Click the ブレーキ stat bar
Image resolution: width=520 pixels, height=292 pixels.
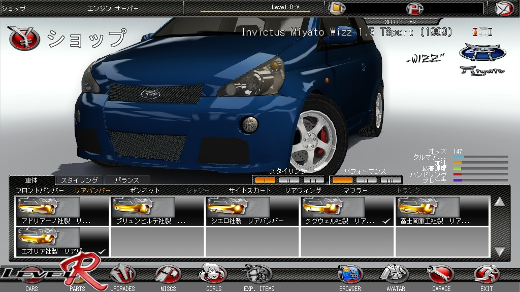(x=480, y=180)
